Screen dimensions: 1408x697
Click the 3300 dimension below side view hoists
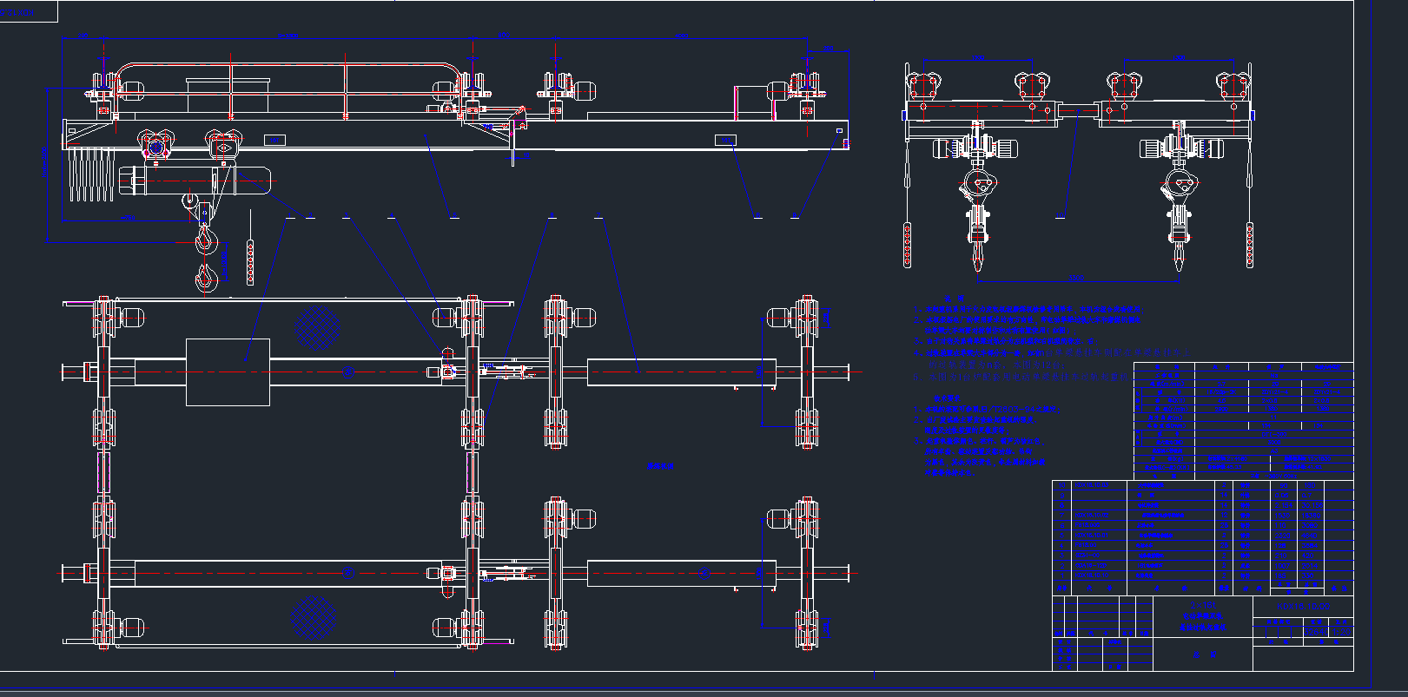(x=1077, y=279)
